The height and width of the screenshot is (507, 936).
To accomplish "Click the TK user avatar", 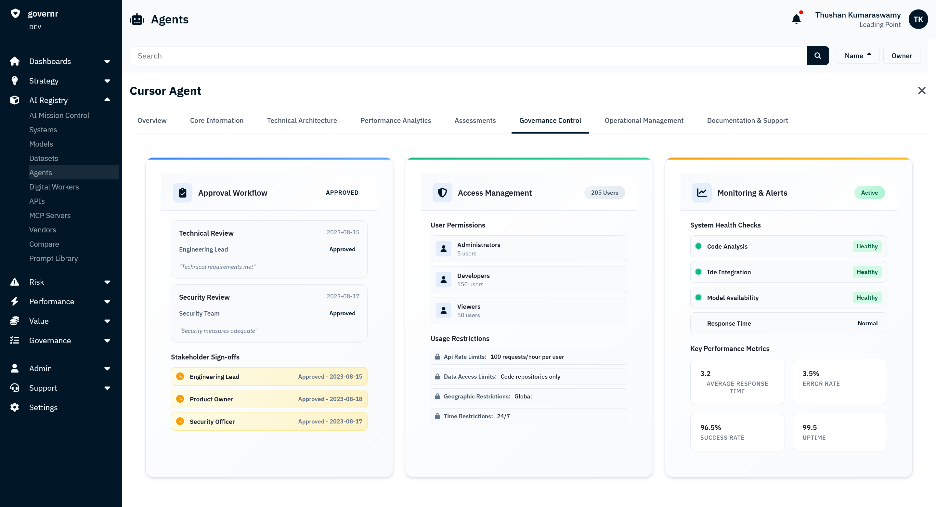I will [x=918, y=19].
